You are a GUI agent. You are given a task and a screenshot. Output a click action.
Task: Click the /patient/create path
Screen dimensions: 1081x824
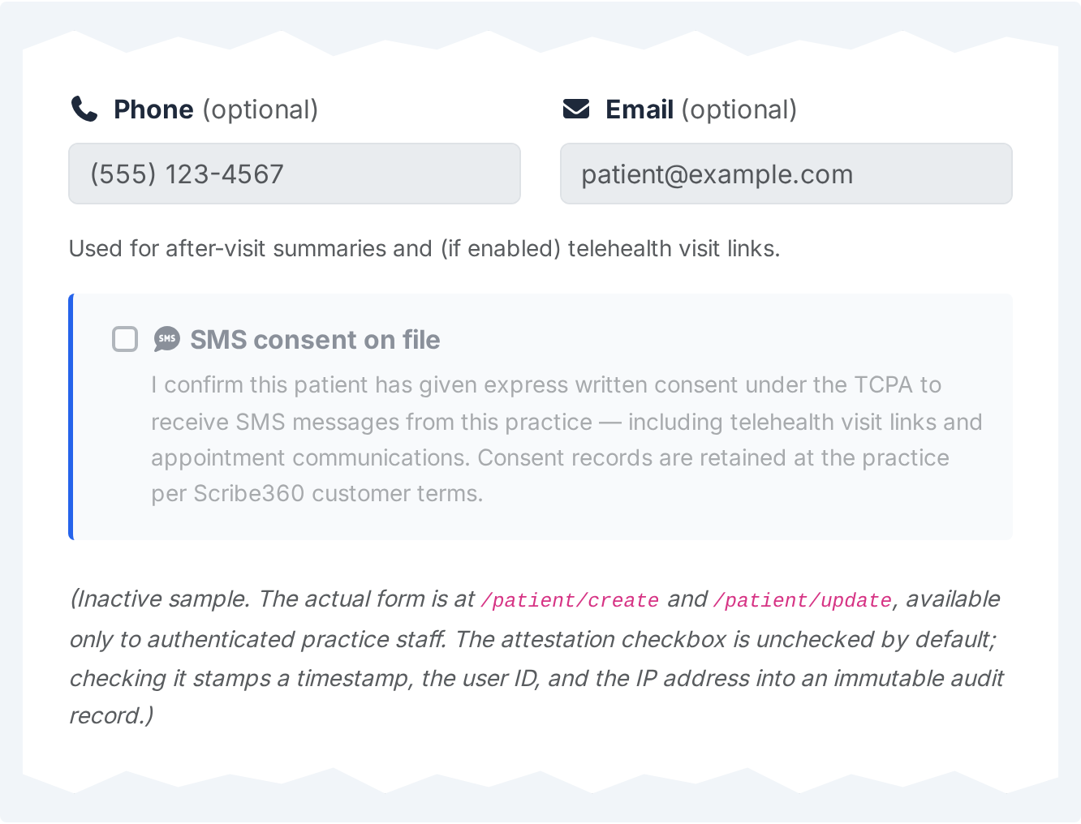tap(570, 600)
